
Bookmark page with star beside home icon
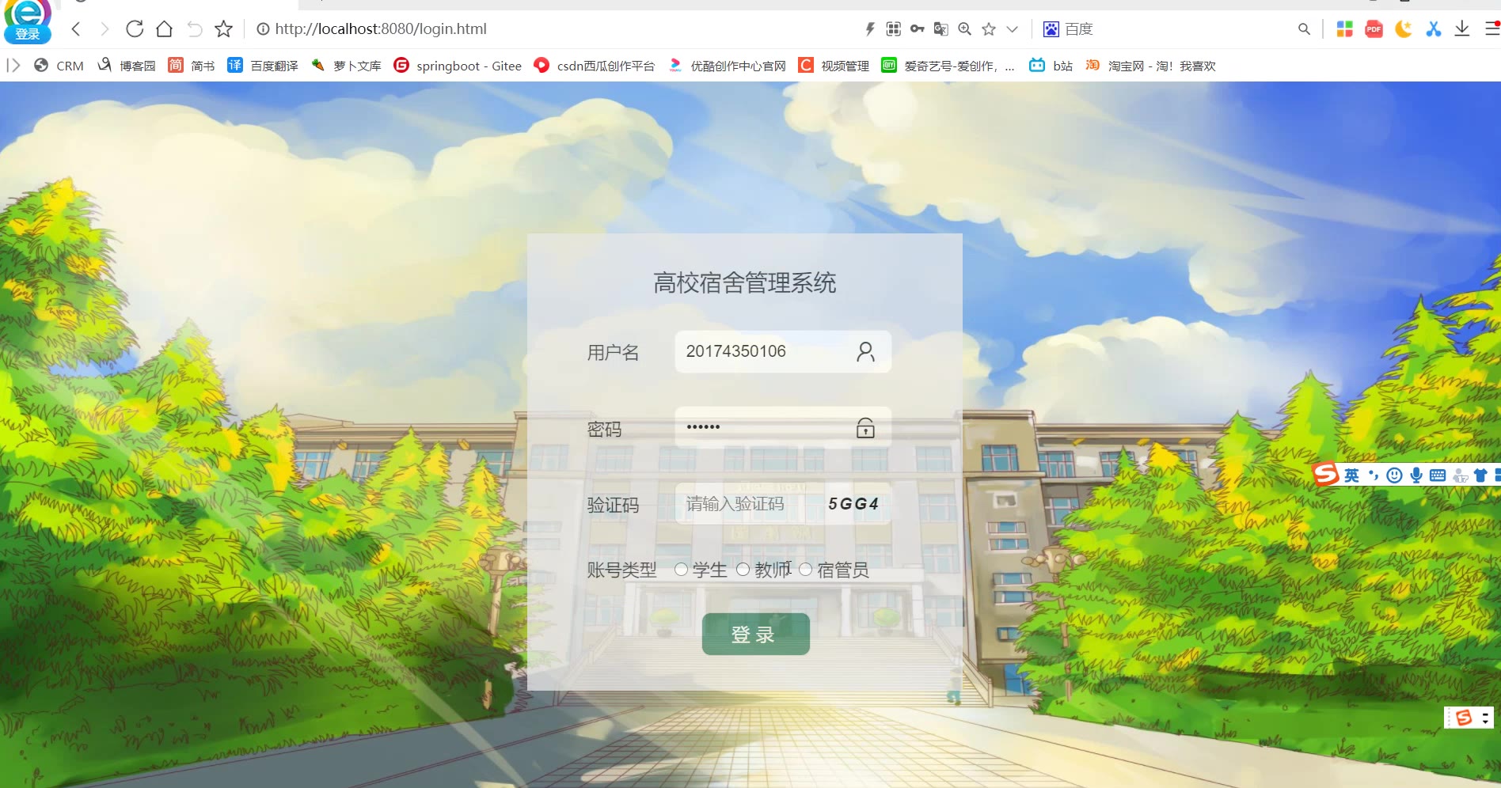coord(224,29)
